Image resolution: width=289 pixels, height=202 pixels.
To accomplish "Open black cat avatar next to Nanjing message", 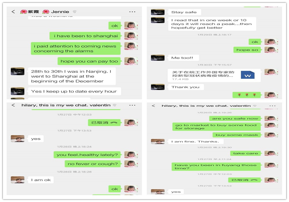I will [x=18, y=71].
